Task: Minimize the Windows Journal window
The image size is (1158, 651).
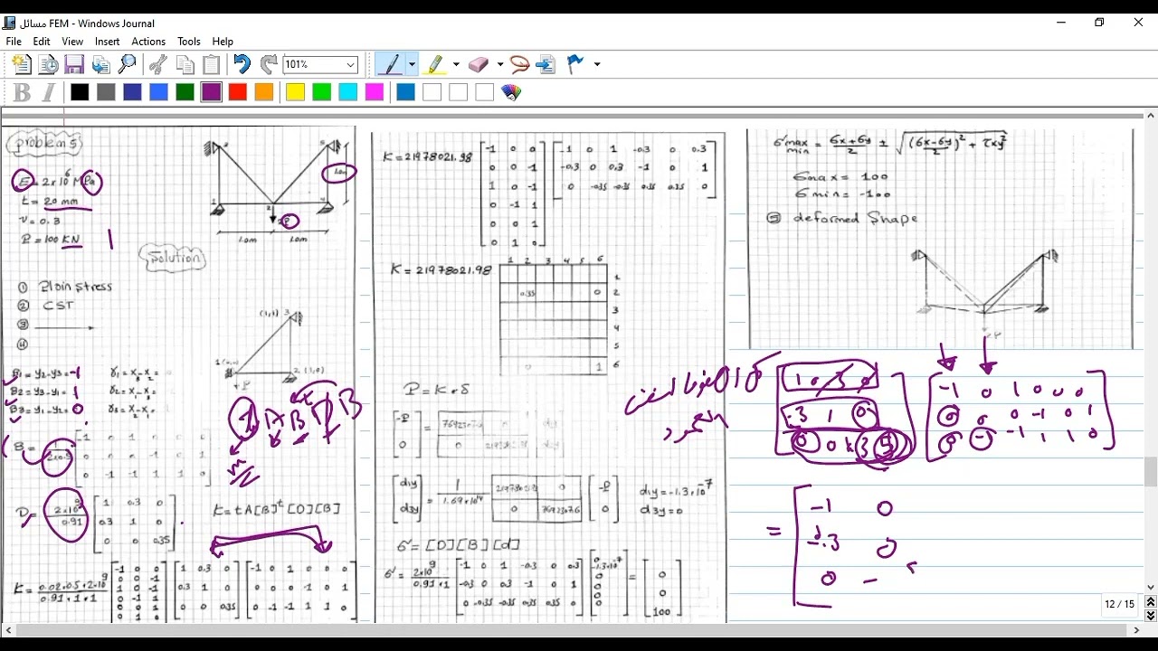Action: click(x=1061, y=23)
